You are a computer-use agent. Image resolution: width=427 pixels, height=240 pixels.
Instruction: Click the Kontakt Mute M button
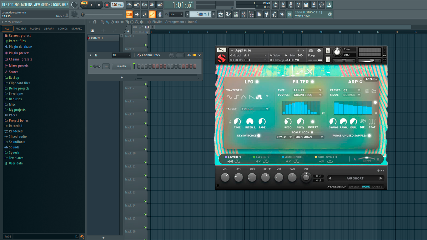pos(328,59)
